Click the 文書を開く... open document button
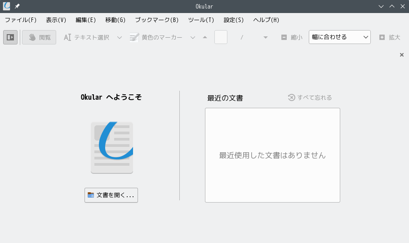Image resolution: width=409 pixels, height=243 pixels. click(x=111, y=195)
